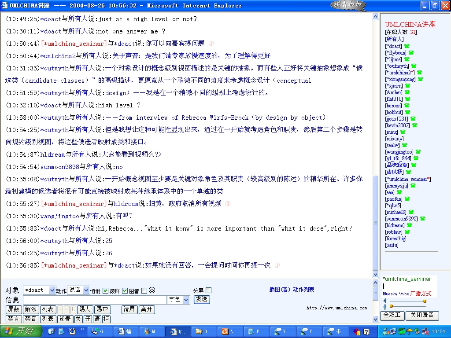Toggle the 图音 checkbox

pyautogui.click(x=144, y=290)
